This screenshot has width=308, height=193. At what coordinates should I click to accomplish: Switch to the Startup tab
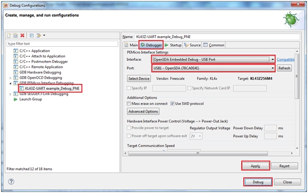click(173, 45)
